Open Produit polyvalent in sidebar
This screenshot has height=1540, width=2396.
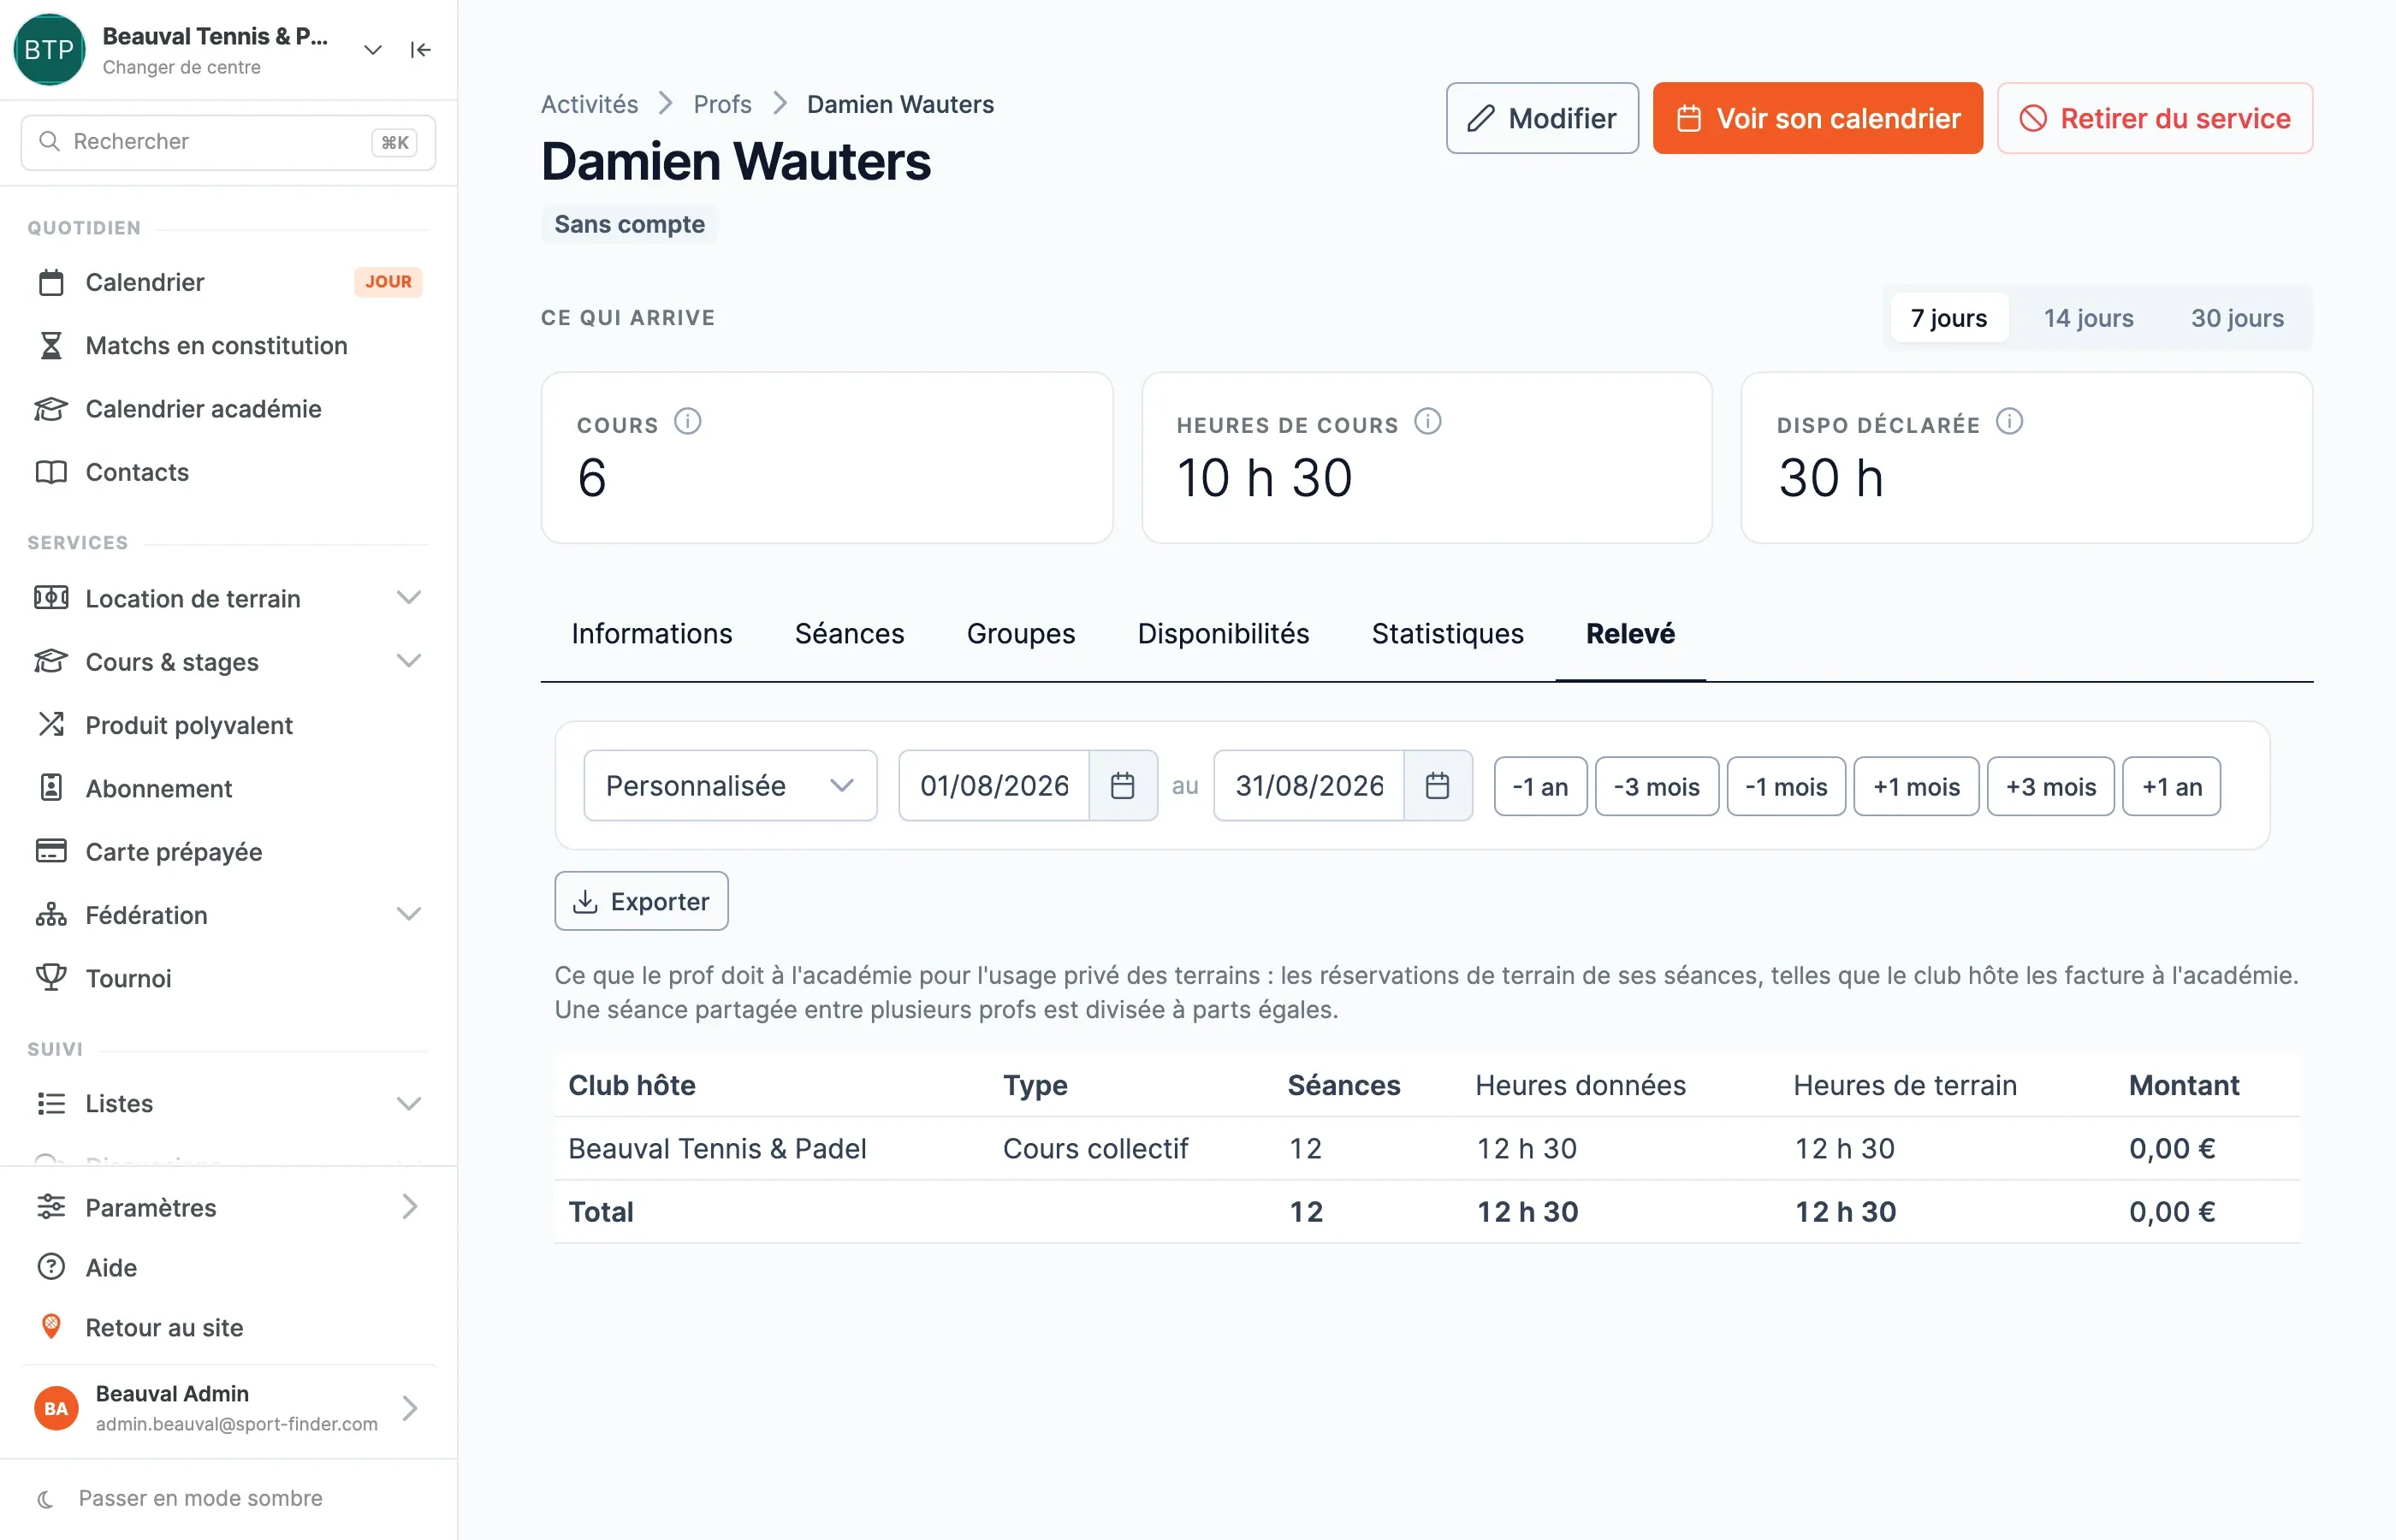click(228, 725)
